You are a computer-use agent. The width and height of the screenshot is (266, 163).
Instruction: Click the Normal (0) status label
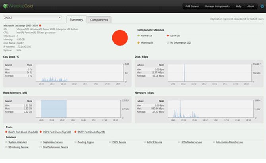[146, 36]
